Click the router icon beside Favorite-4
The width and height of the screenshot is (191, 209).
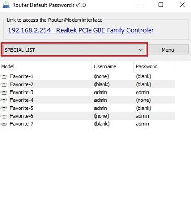click(4, 100)
